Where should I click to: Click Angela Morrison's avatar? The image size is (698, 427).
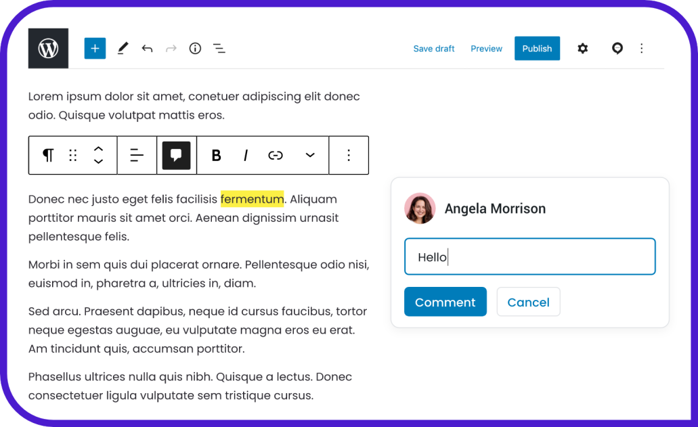pyautogui.click(x=420, y=208)
